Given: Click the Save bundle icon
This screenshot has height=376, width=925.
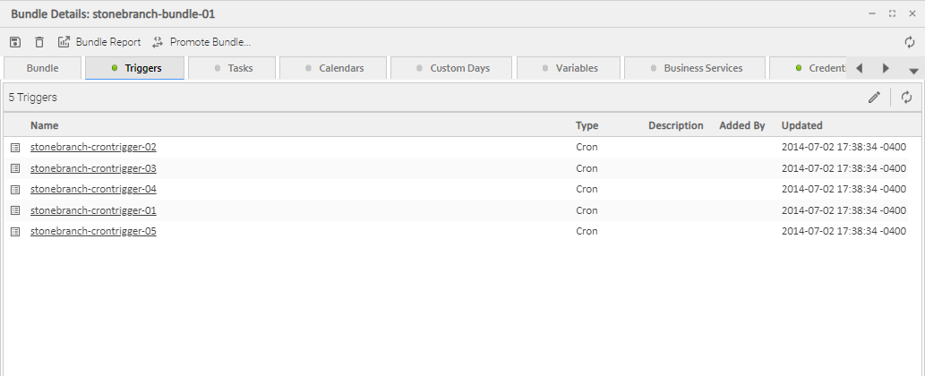Looking at the screenshot, I should (15, 42).
